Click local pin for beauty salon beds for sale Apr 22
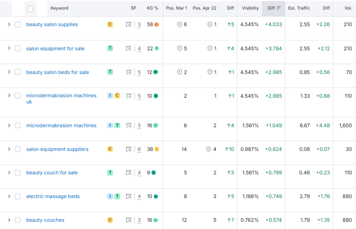The height and width of the screenshot is (229, 356). point(210,72)
